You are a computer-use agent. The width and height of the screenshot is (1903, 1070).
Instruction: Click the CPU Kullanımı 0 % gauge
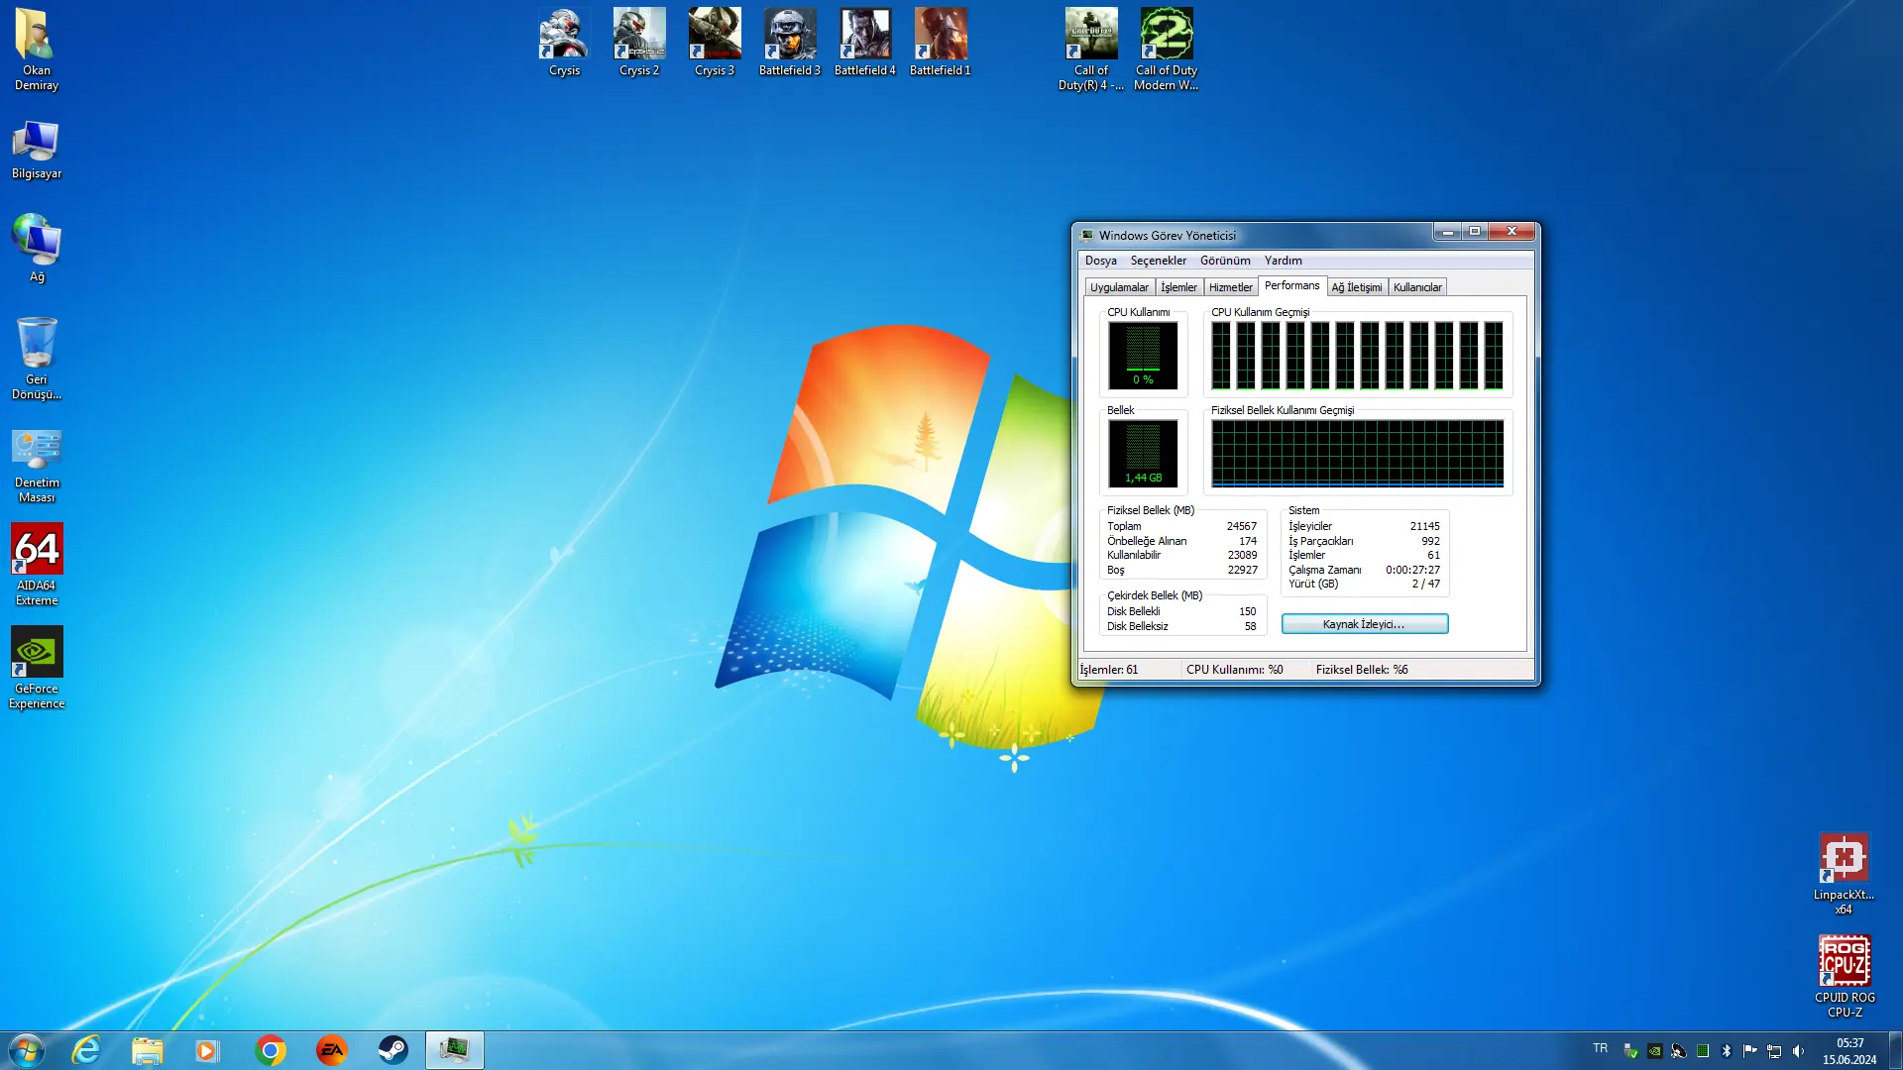point(1143,356)
